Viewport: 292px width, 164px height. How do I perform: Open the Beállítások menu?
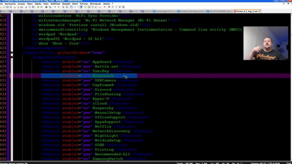coord(55,4)
